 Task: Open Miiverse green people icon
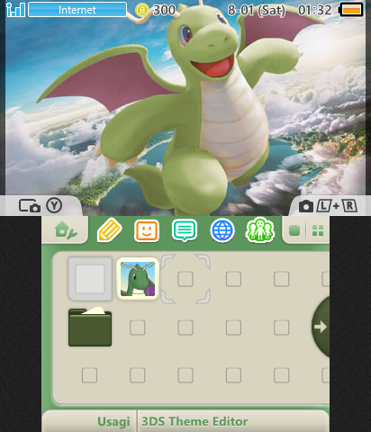coord(260,230)
